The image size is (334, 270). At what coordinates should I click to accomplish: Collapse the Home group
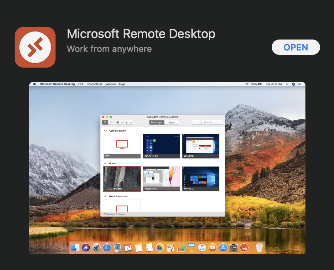click(x=105, y=164)
